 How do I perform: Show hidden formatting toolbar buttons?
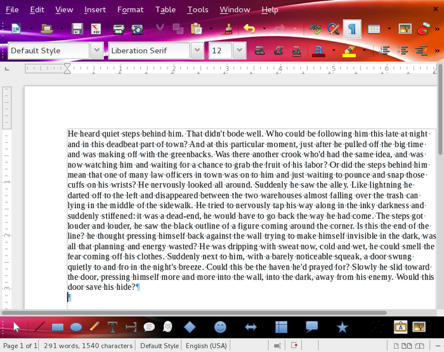click(x=437, y=51)
